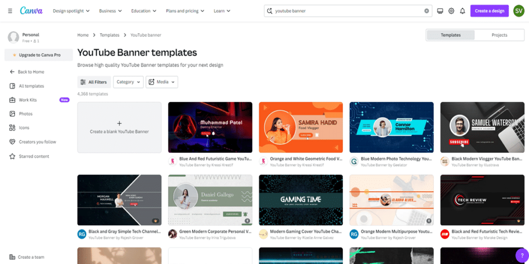529x264 pixels.
Task: Open the Starred content text link
Action: pyautogui.click(x=34, y=156)
